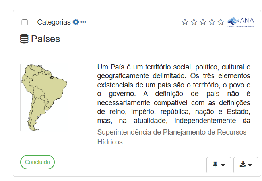Viewport: 262px width, 181px height.
Task: Expand the download dropdown button
Action: tap(246, 165)
